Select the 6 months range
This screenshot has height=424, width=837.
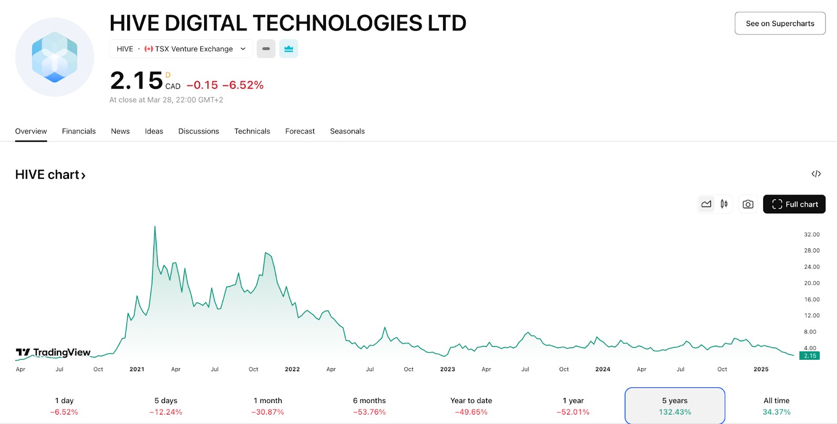(x=369, y=406)
